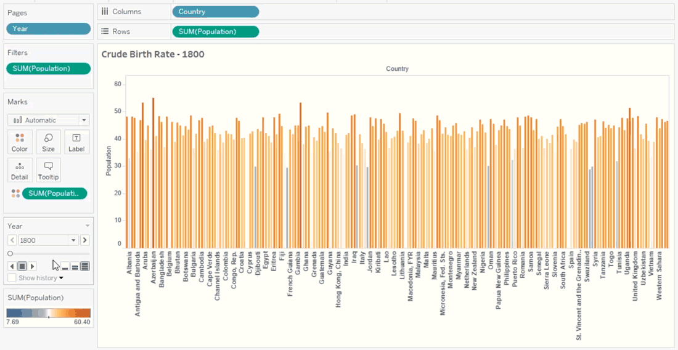
Task: Open the Color marks card
Action: (x=20, y=142)
